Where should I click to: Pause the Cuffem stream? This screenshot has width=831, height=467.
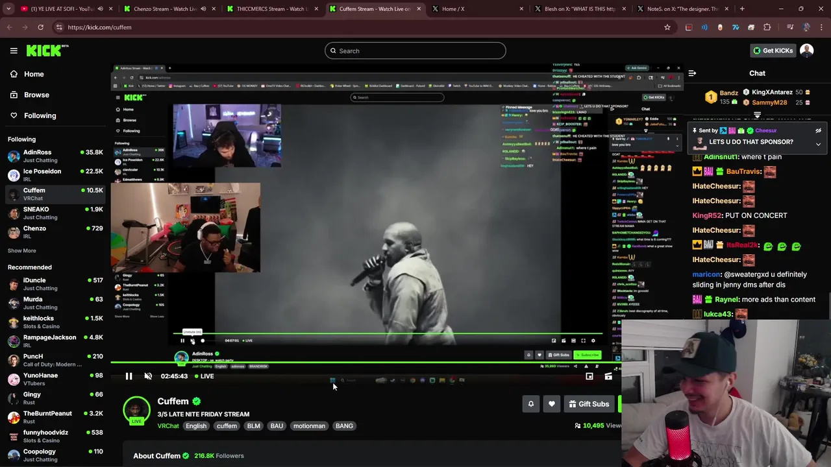coord(129,376)
